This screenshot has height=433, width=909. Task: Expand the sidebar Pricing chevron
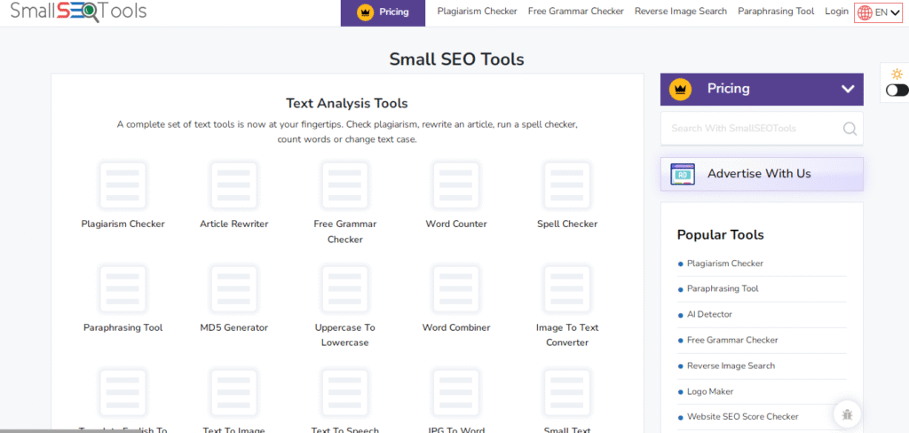coord(848,89)
